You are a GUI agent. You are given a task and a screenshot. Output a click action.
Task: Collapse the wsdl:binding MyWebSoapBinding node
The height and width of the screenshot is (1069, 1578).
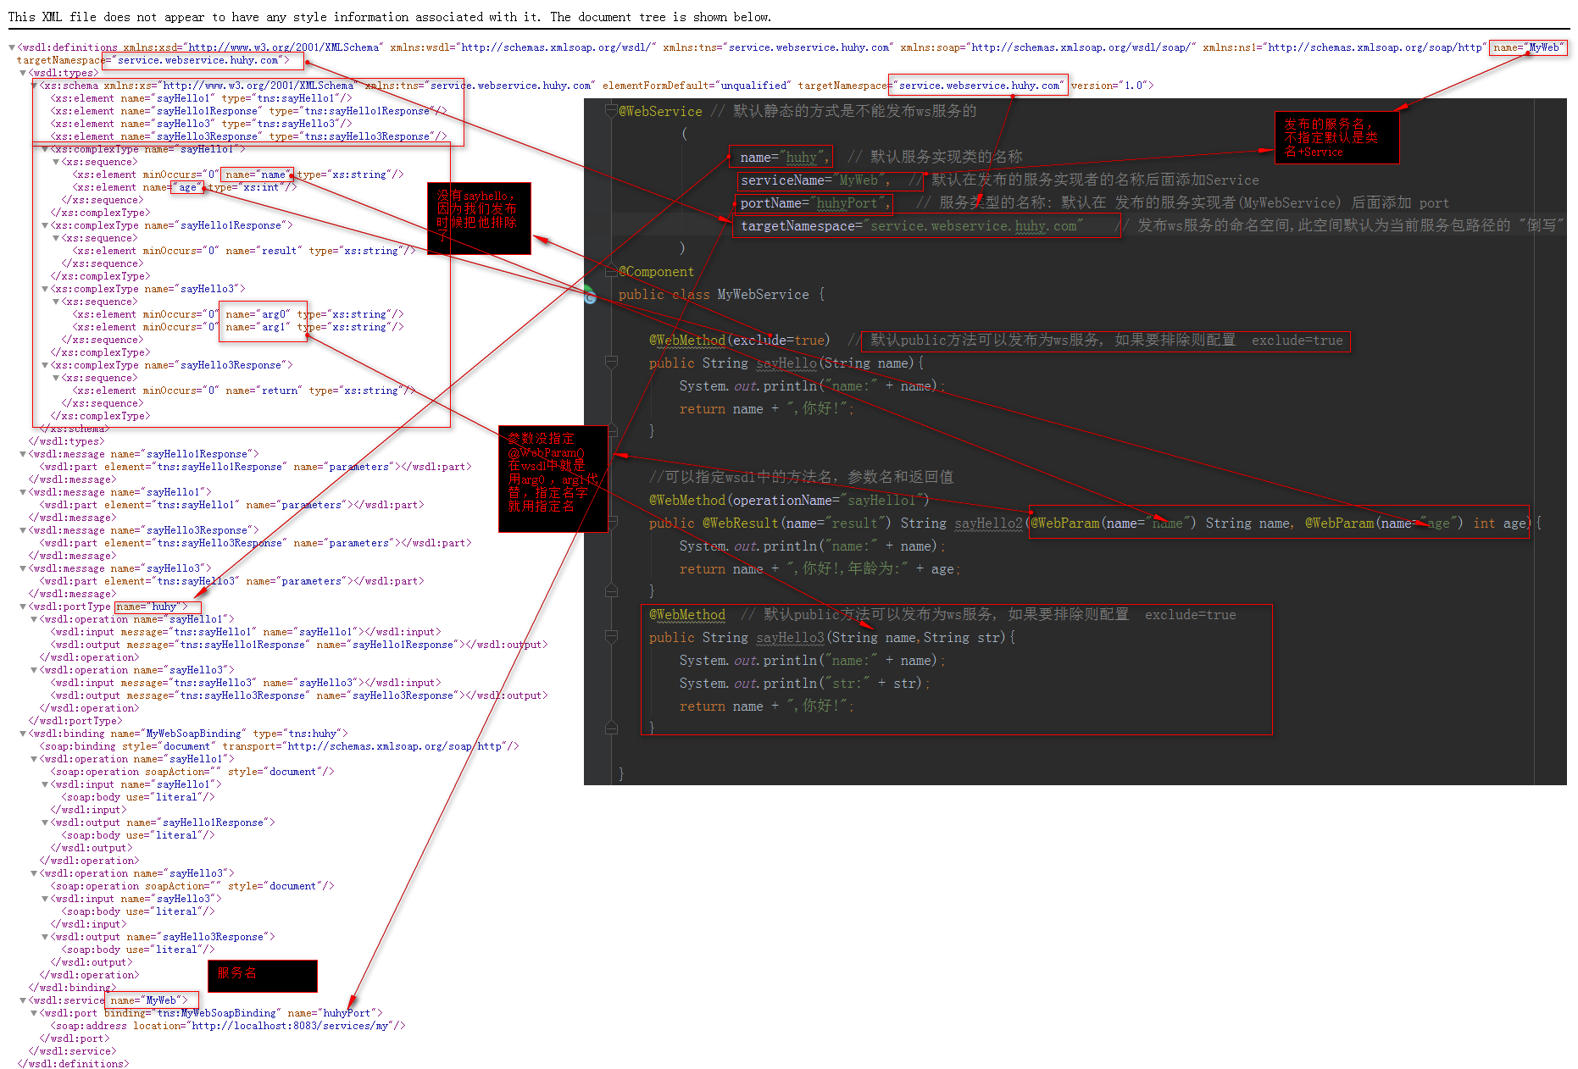23,734
